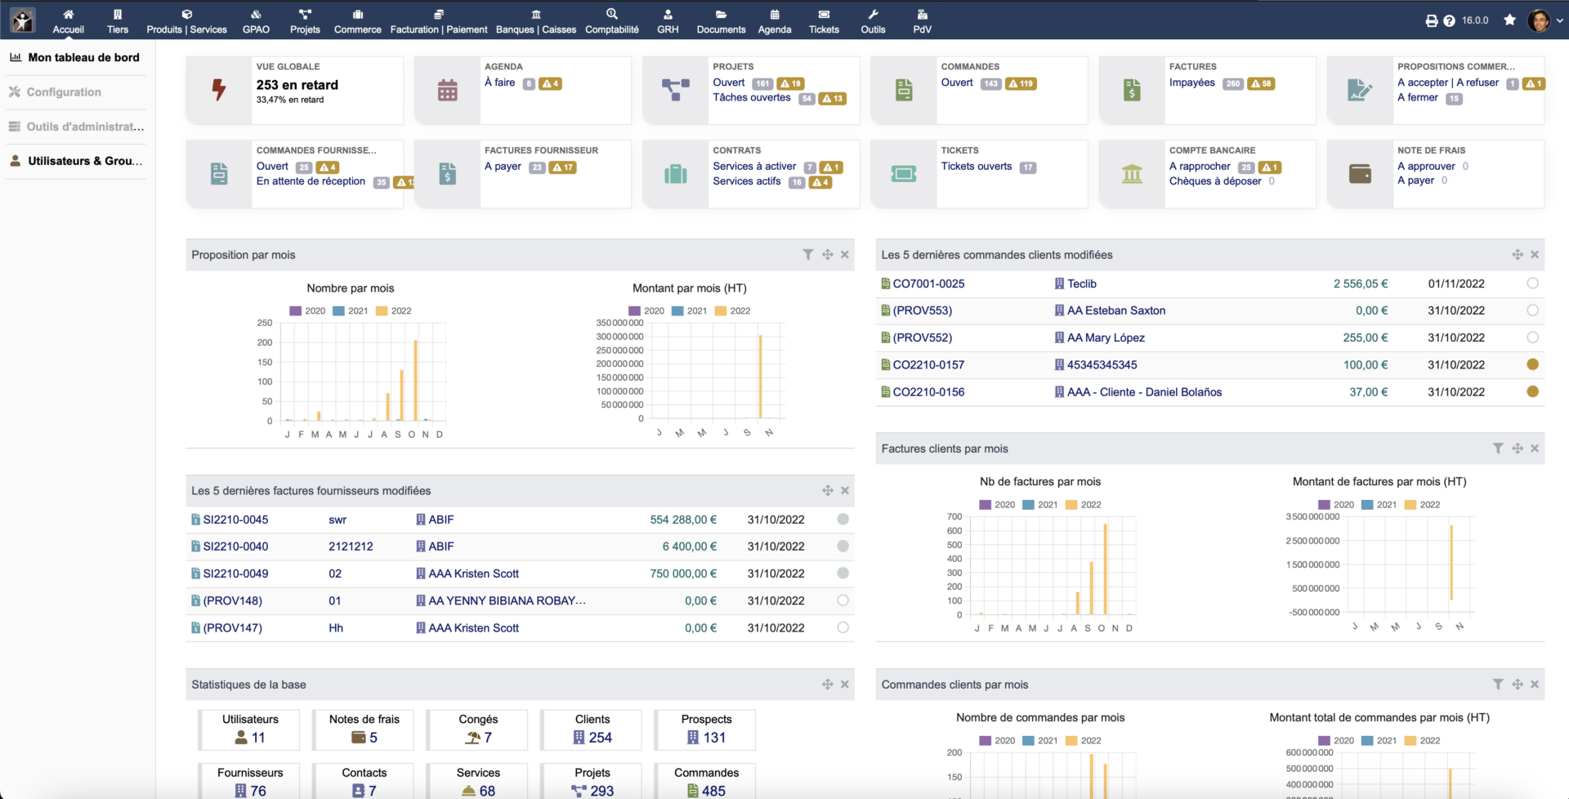Click the Projets widget network icon

(x=676, y=90)
